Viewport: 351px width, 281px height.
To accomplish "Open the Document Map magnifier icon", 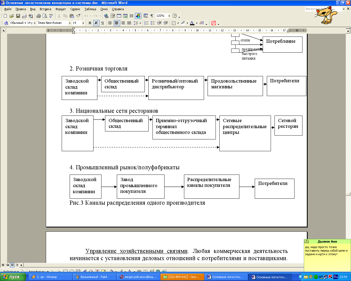I will click(146, 16).
